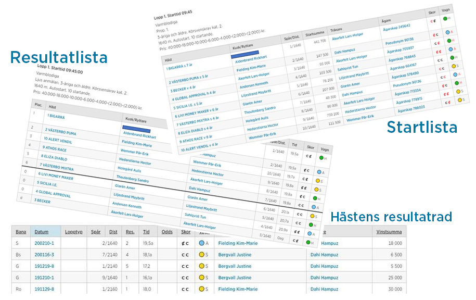Click the horseshoe icons in row 200210-1
Image resolution: width=476 pixels, height=300 pixels.
coord(185,243)
